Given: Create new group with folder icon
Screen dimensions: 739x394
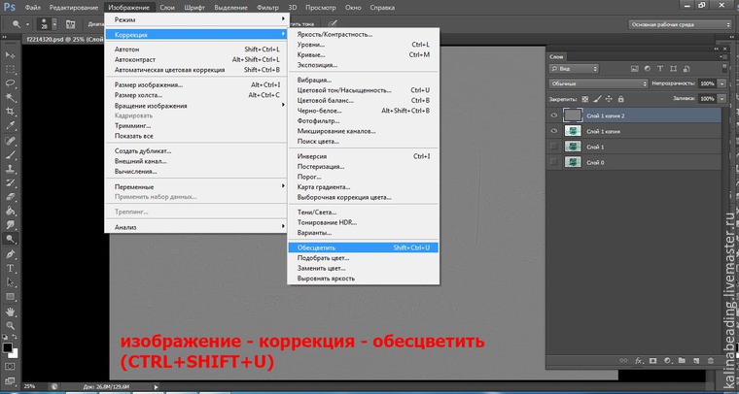Looking at the screenshot, I should click(682, 361).
